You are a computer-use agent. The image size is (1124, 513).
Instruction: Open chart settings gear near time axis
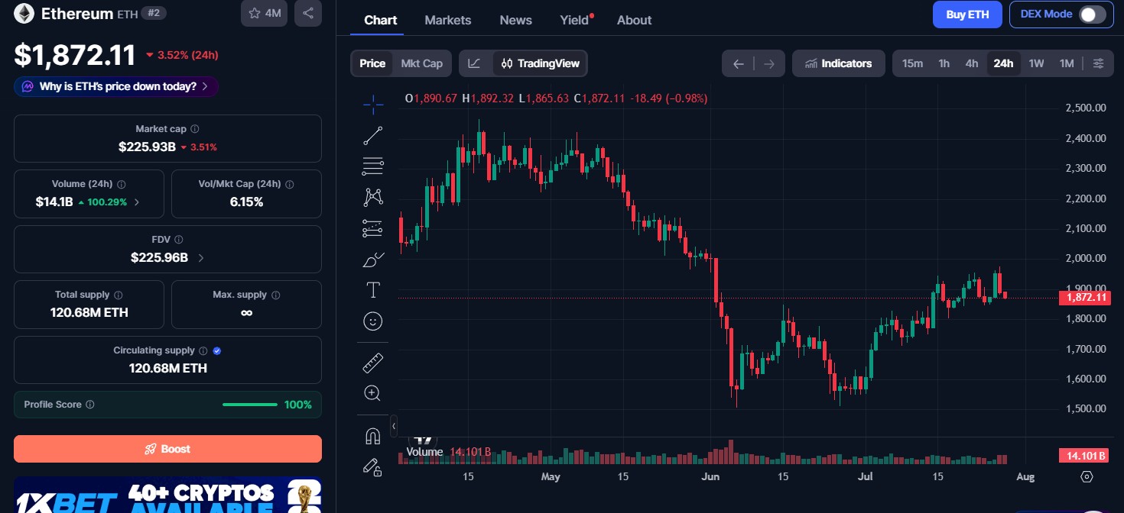coord(1087,477)
